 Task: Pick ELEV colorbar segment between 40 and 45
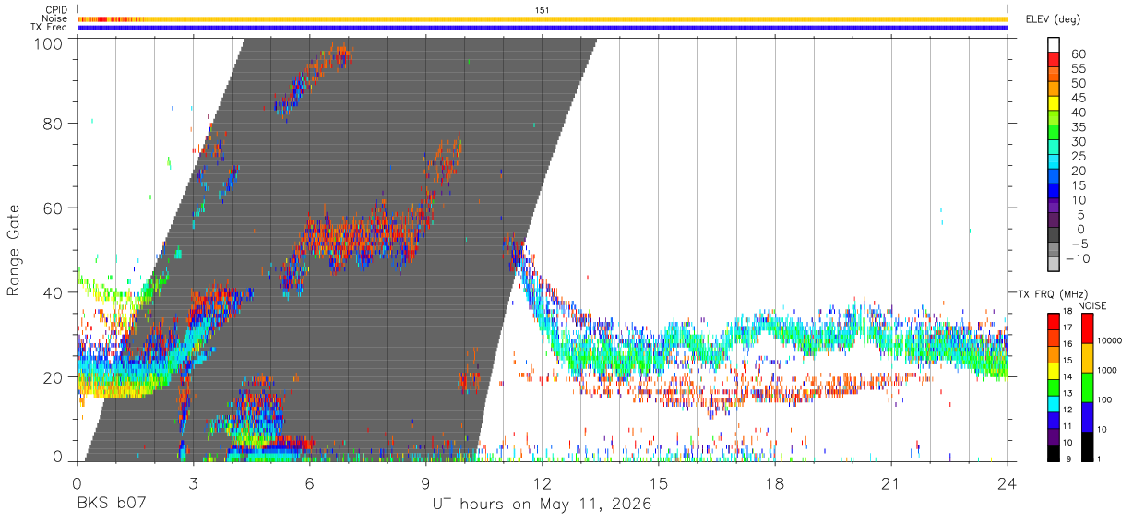(x=1054, y=103)
